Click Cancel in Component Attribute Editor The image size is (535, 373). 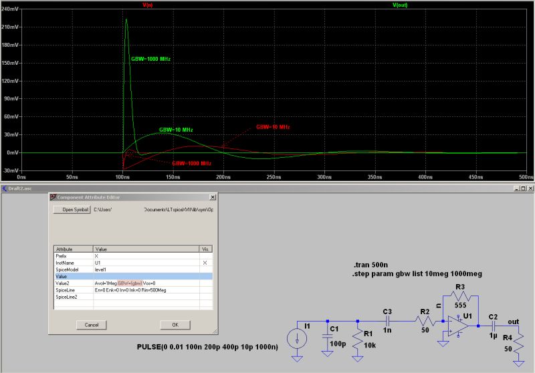[92, 325]
